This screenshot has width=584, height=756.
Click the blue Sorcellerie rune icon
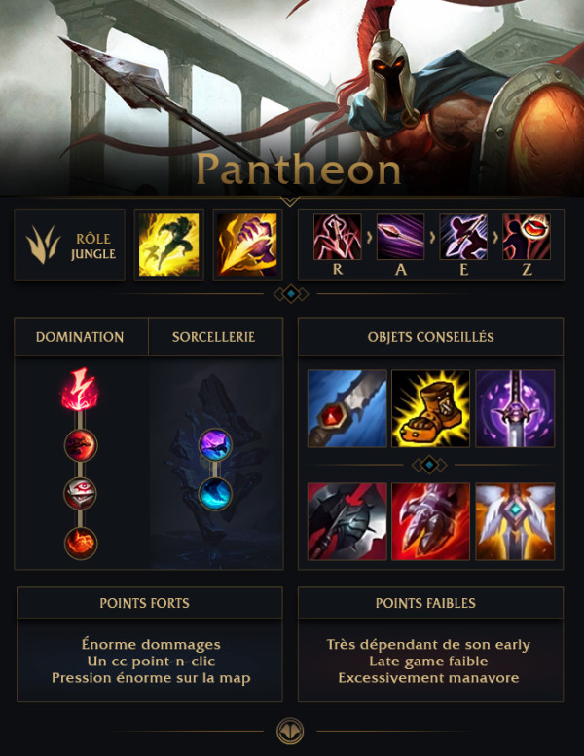215,494
